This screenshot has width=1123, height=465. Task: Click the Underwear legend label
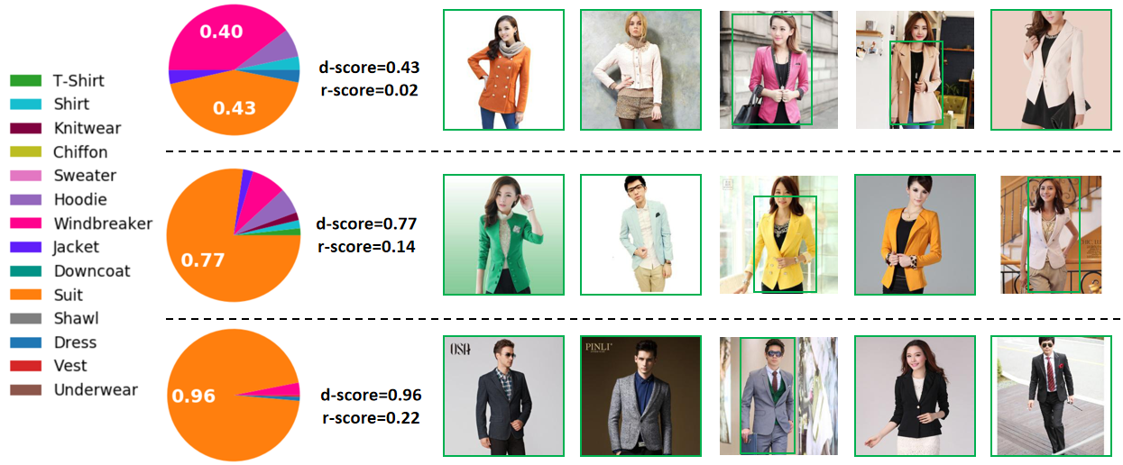point(96,390)
